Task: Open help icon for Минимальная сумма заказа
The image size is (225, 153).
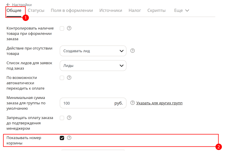Action: 133,103
